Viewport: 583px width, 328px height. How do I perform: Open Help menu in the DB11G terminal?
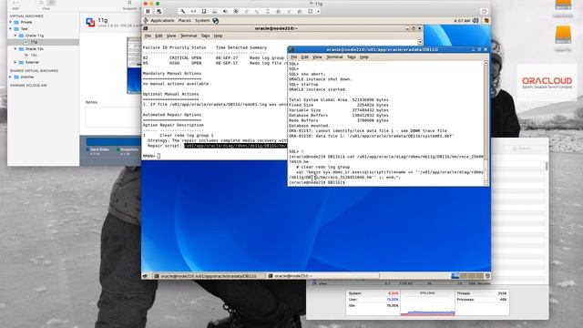pos(364,56)
